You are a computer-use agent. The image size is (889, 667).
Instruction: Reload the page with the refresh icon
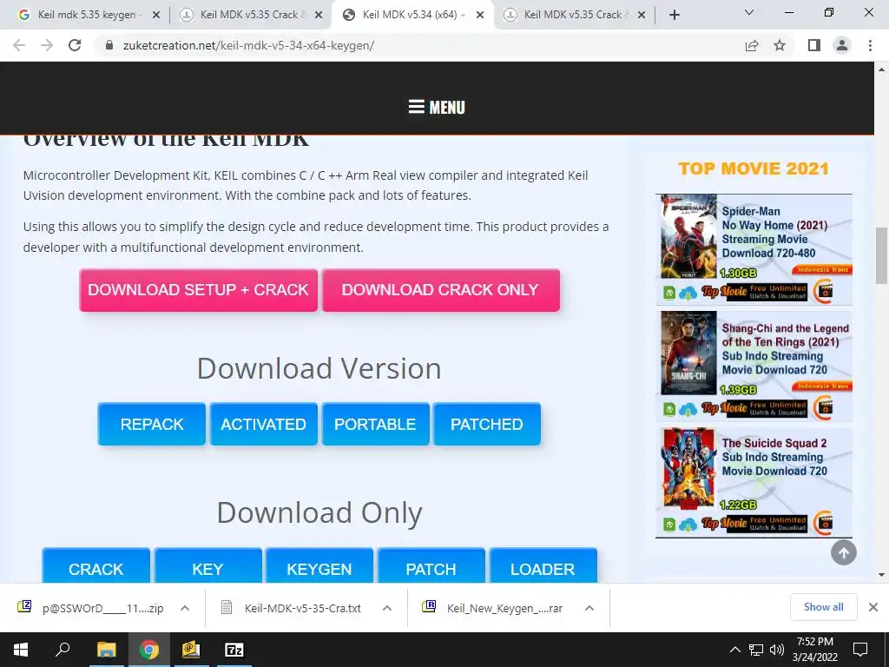tap(75, 45)
